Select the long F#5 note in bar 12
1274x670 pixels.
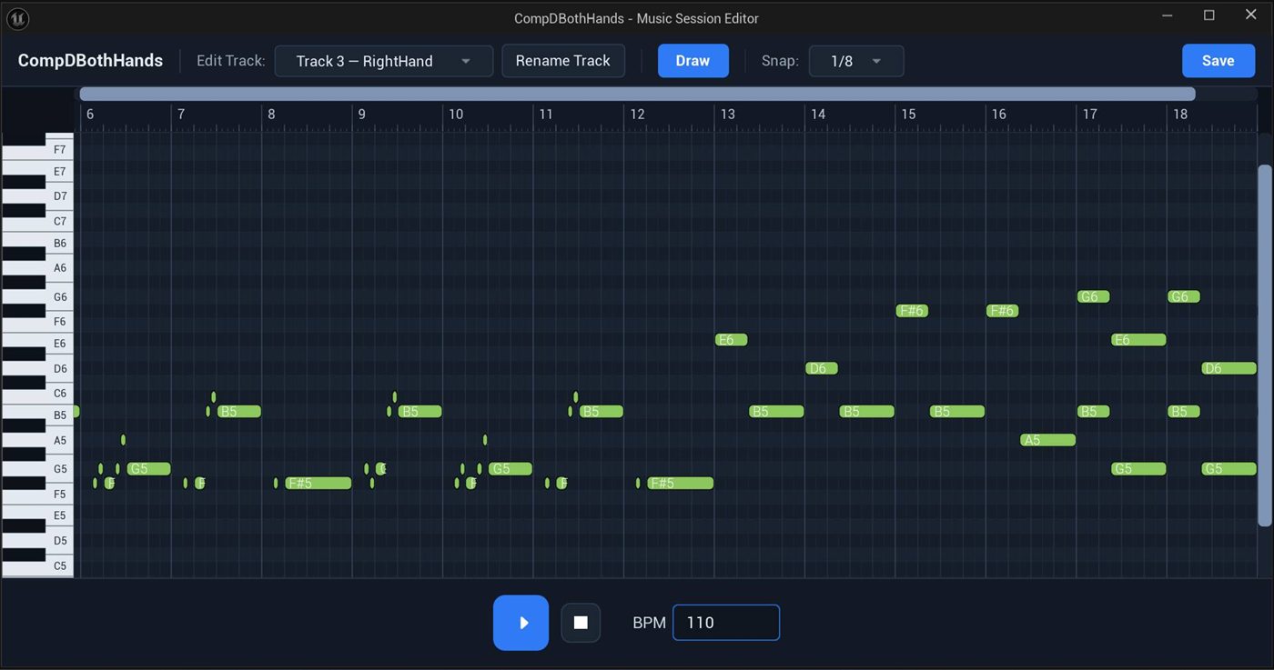click(x=681, y=483)
